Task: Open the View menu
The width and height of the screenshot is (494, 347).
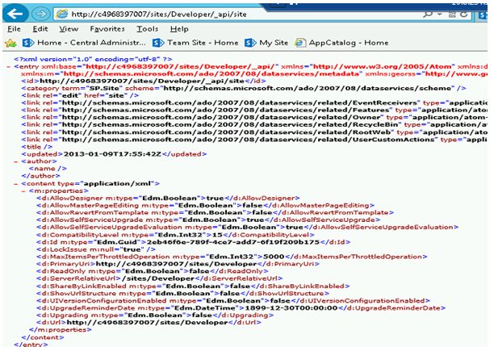Action: click(x=69, y=29)
